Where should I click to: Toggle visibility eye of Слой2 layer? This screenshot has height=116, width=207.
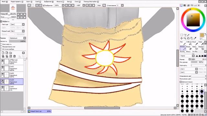point(3,67)
